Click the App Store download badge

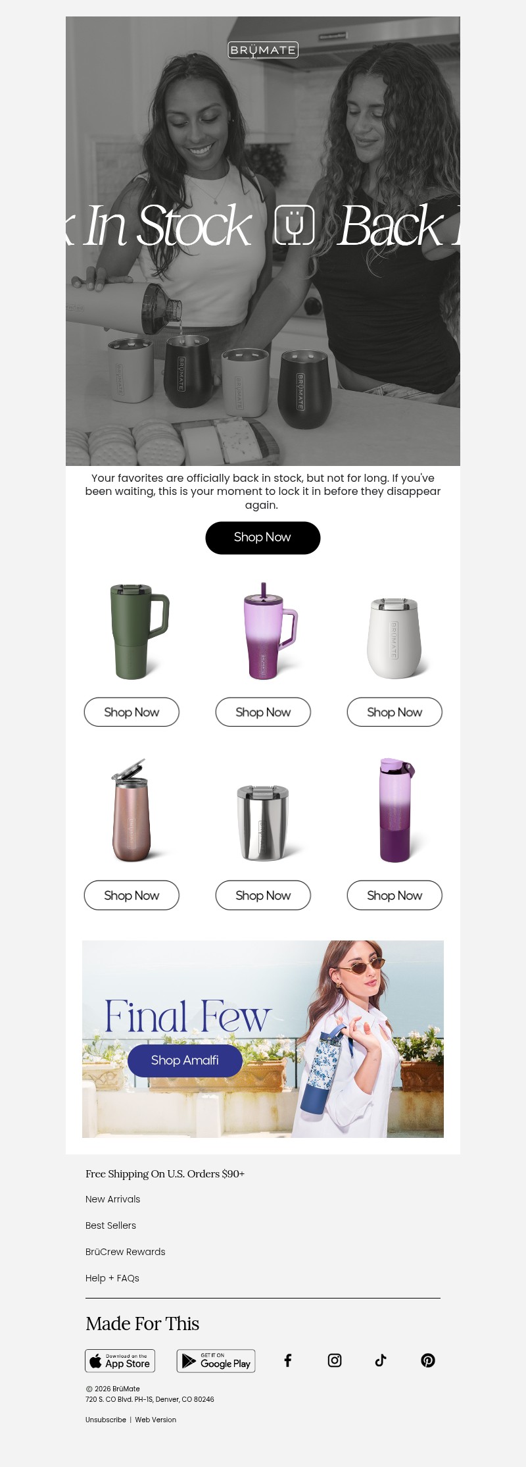point(120,1360)
